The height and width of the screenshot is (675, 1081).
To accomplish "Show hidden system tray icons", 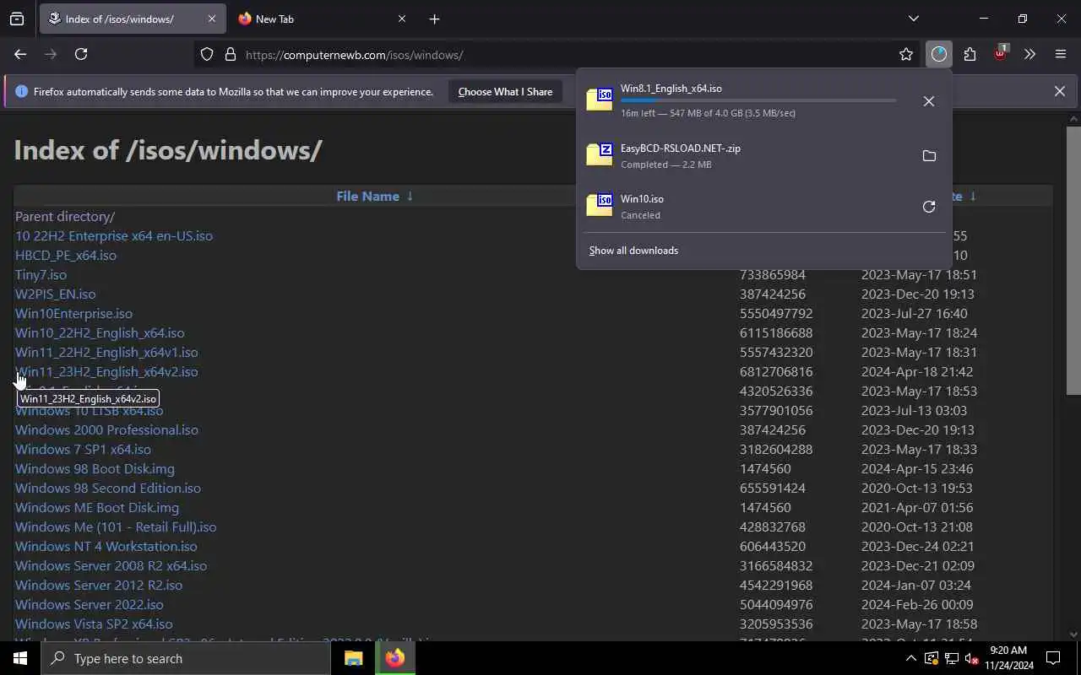I will (910, 658).
